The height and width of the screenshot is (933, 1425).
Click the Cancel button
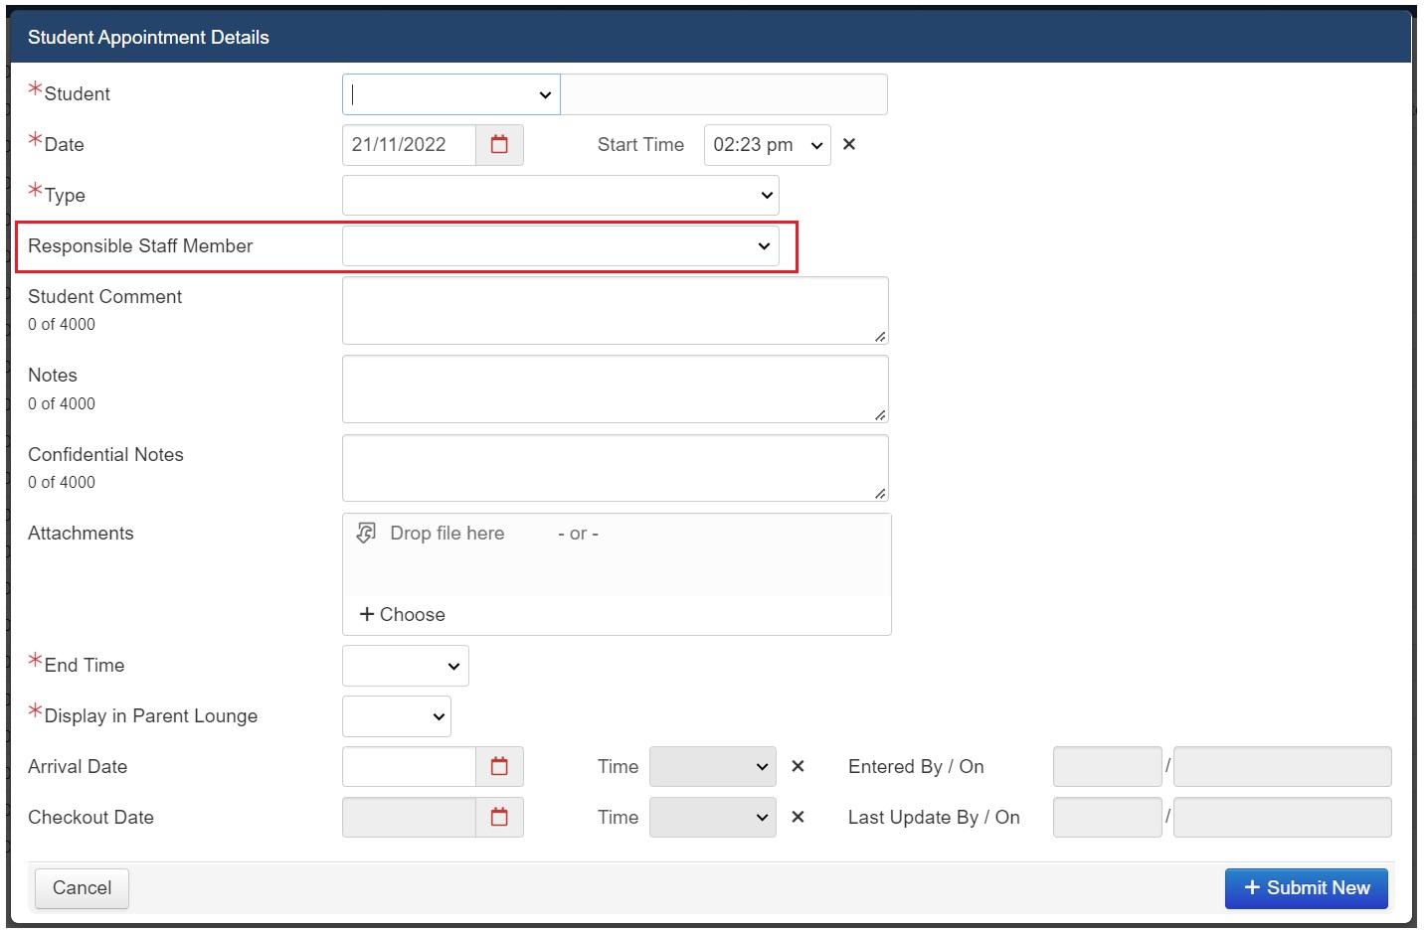pos(82,888)
